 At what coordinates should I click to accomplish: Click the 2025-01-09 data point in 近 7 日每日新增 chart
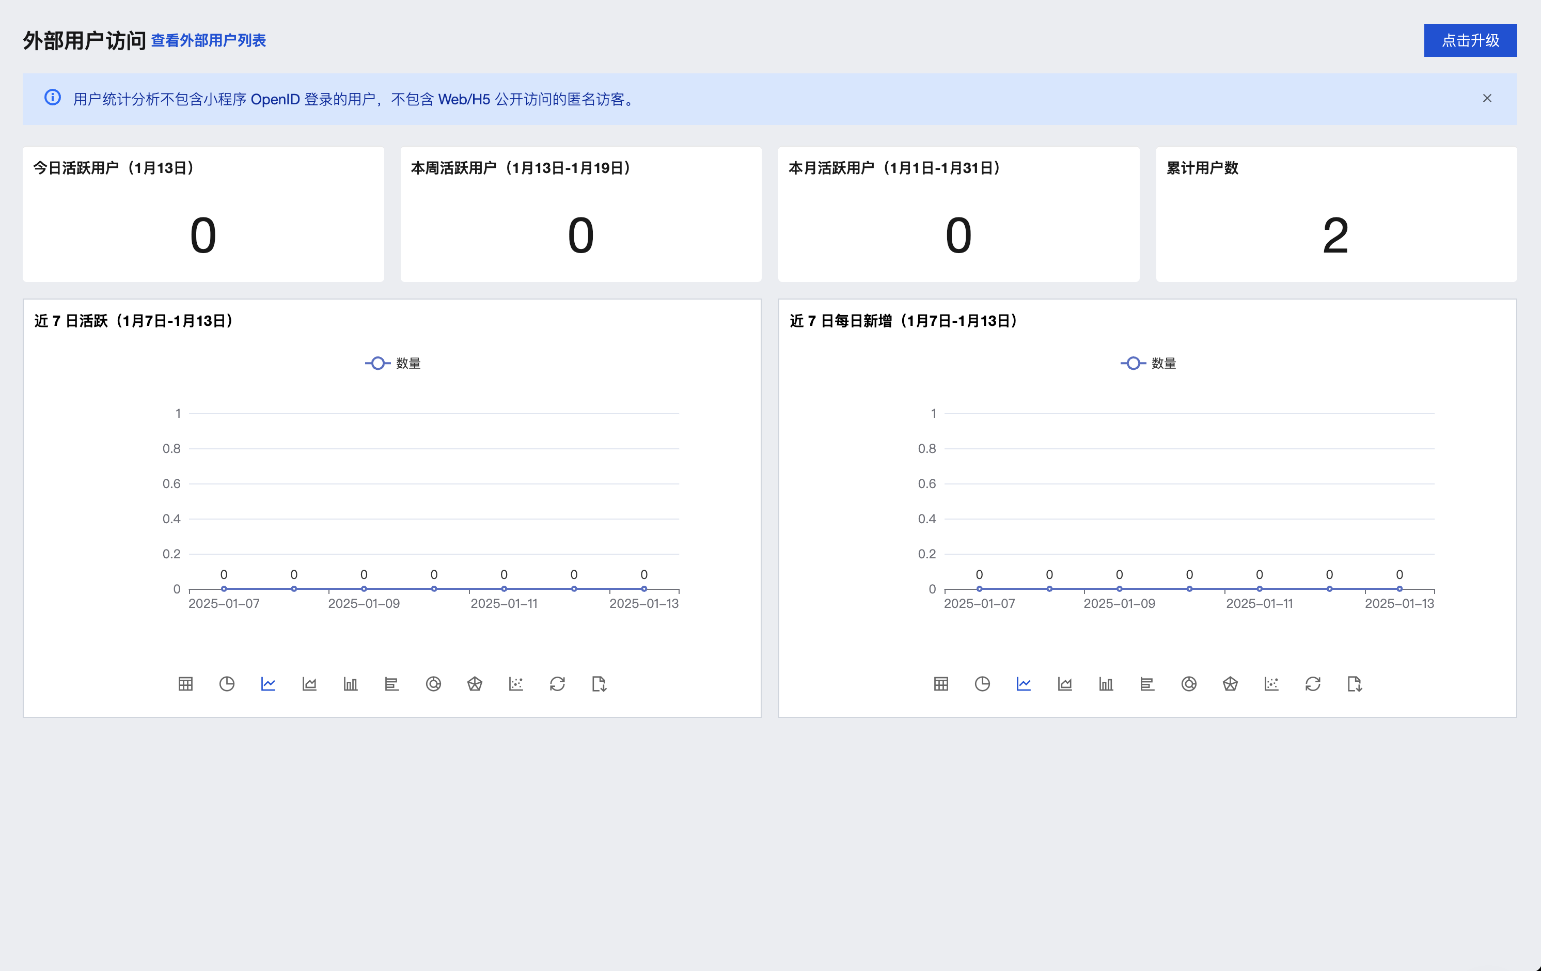click(1119, 589)
